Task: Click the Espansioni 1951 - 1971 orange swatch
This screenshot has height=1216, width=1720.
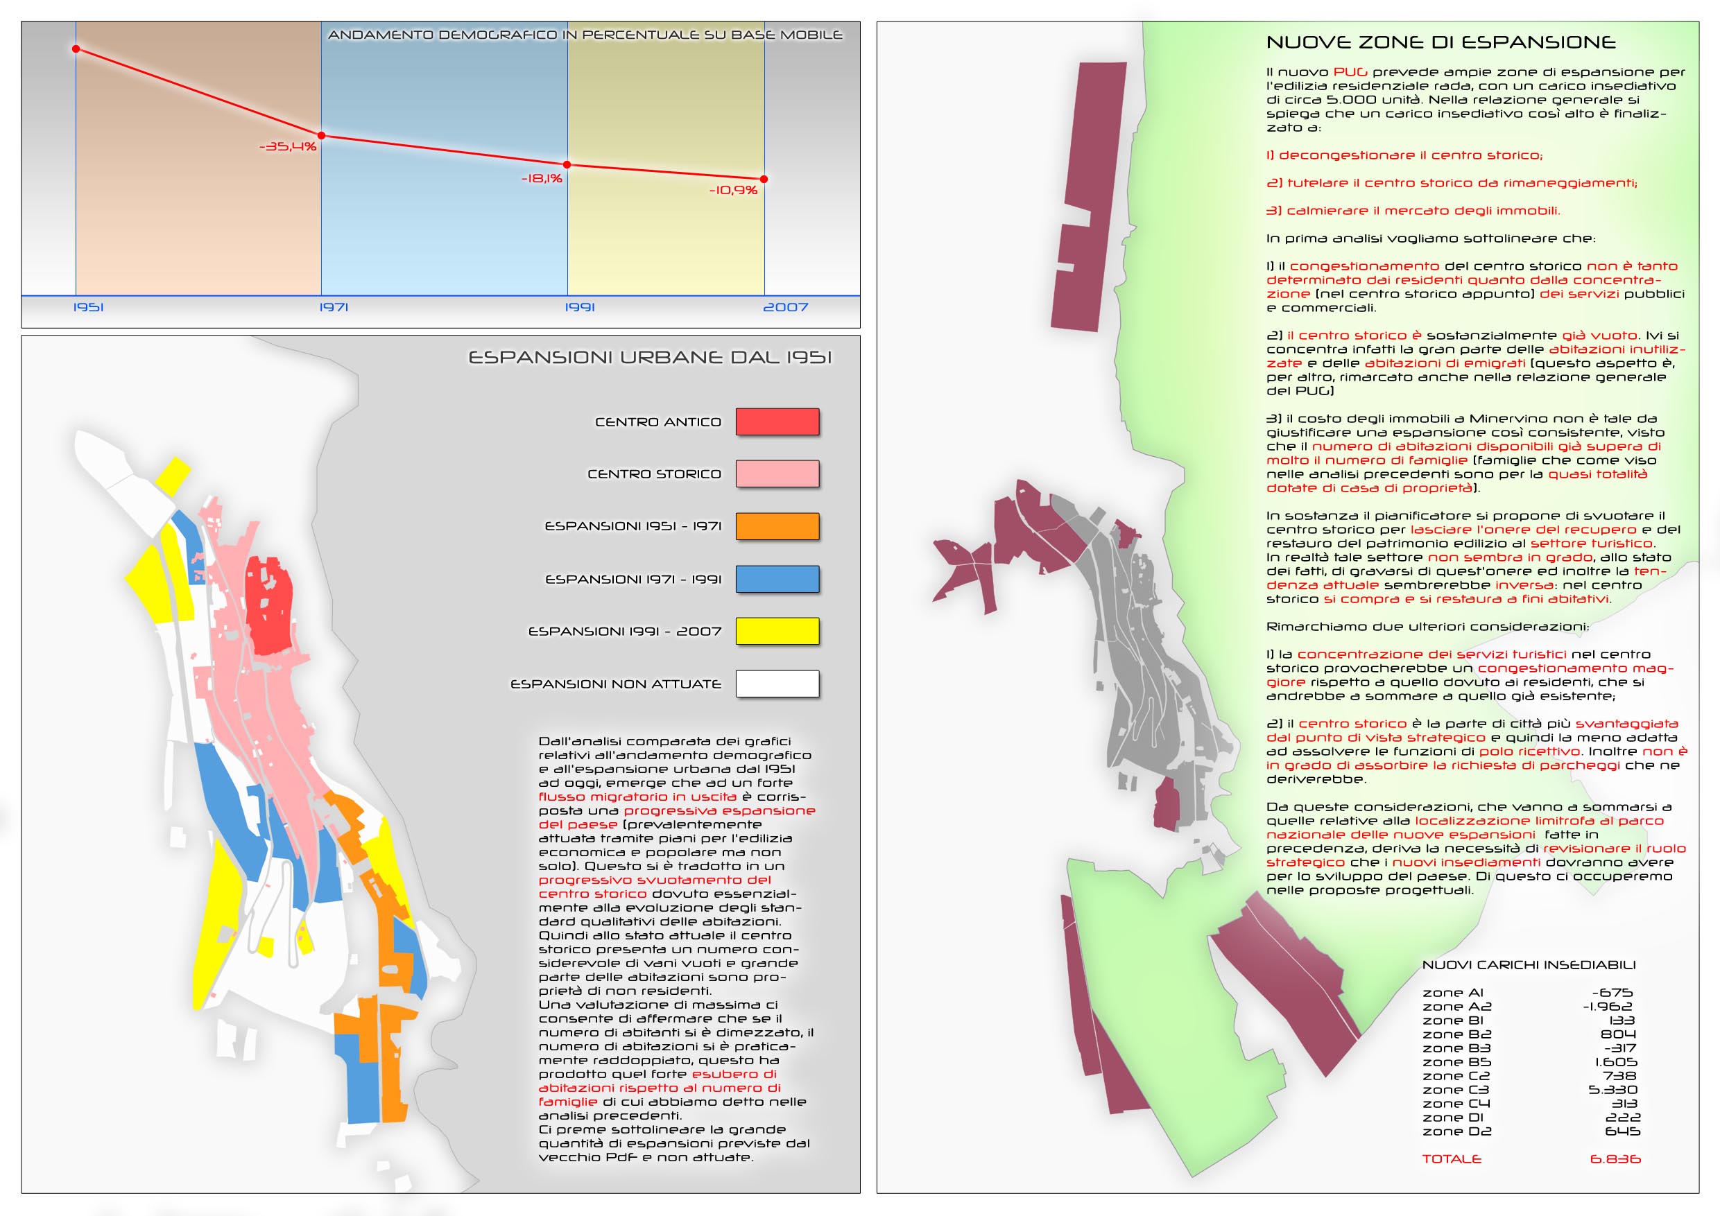Action: pyautogui.click(x=777, y=526)
